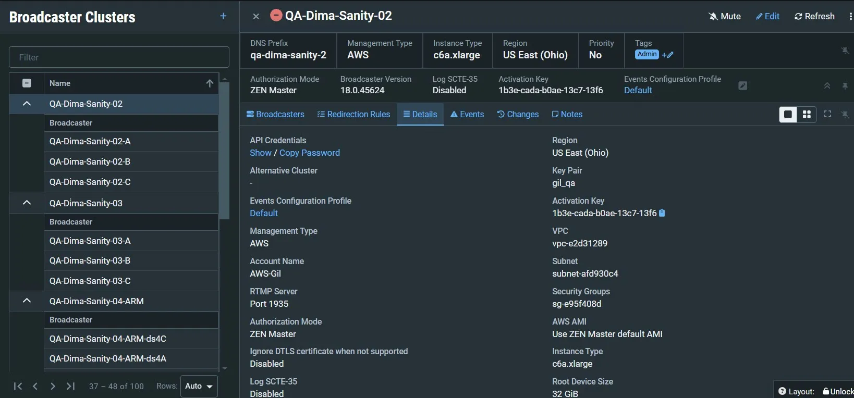Click the add/edit tags pencil icon

[x=668, y=55]
